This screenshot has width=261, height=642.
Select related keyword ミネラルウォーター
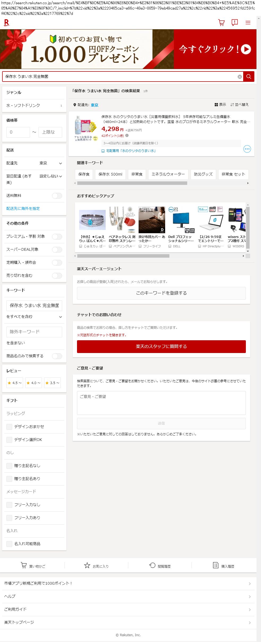(x=168, y=174)
